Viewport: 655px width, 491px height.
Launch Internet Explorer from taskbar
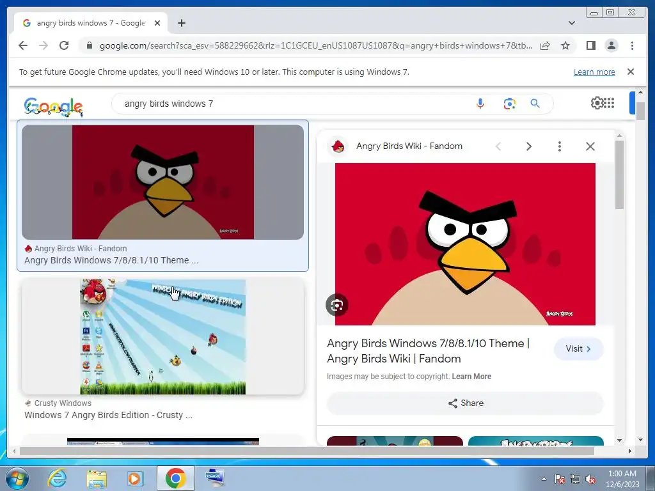tap(56, 478)
